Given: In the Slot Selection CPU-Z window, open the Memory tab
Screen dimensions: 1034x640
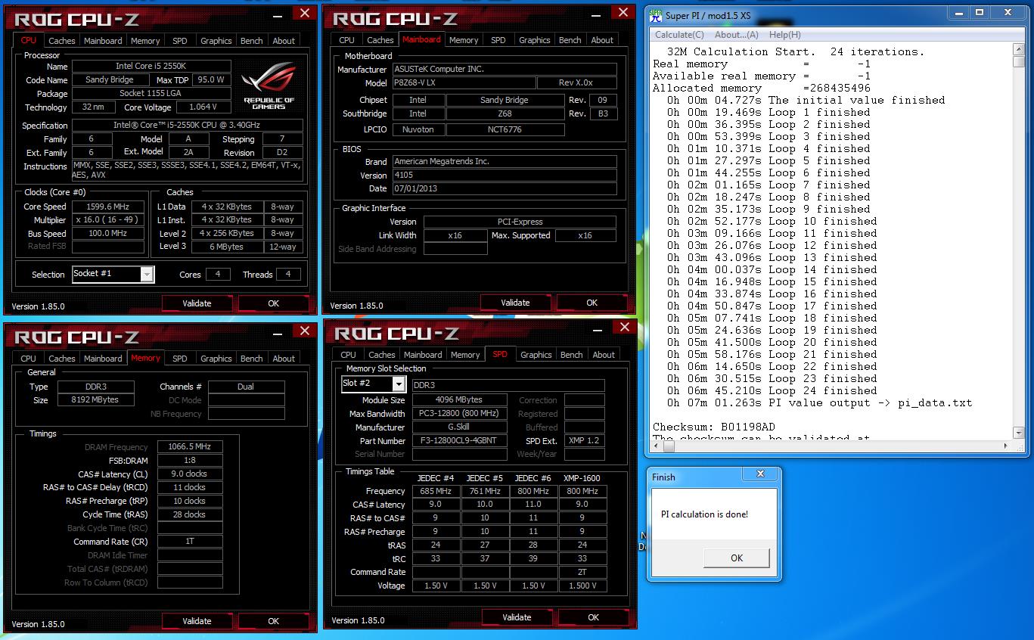Looking at the screenshot, I should (x=465, y=355).
